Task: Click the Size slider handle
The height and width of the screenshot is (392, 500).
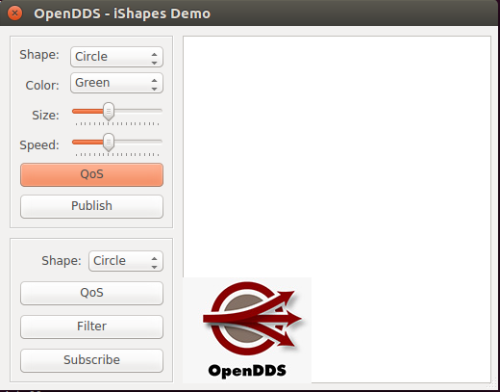Action: pyautogui.click(x=109, y=112)
